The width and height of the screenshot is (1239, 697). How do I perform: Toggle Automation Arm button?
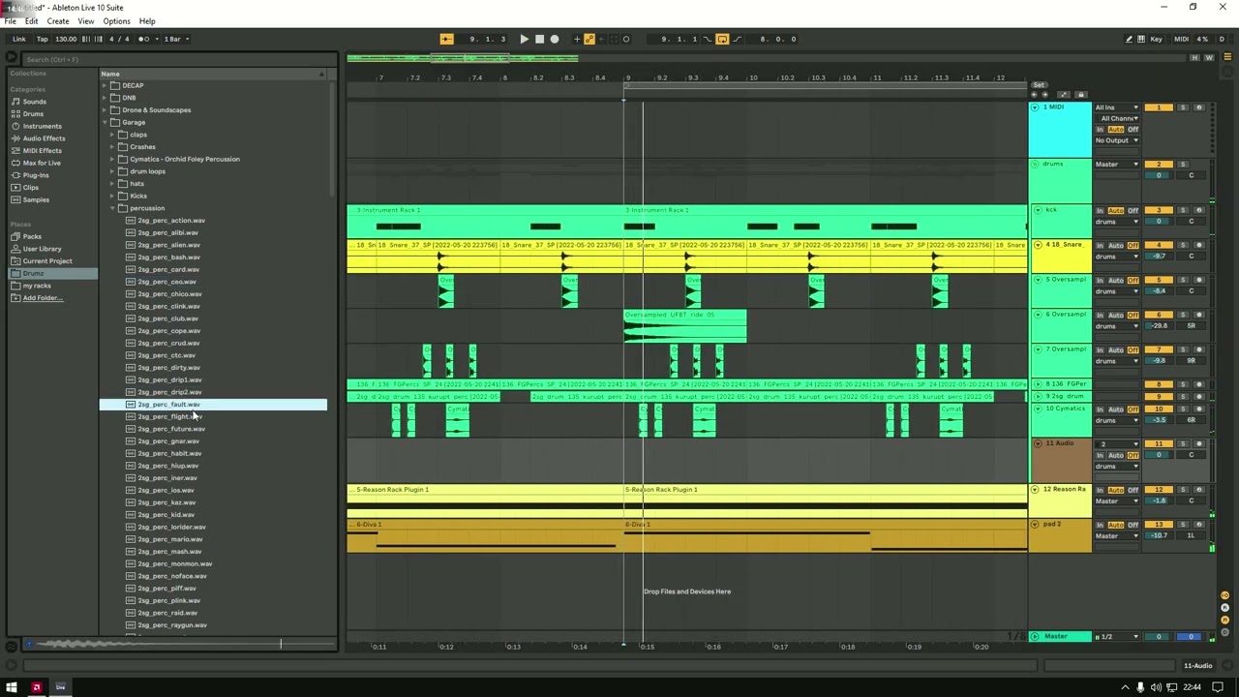(x=589, y=39)
